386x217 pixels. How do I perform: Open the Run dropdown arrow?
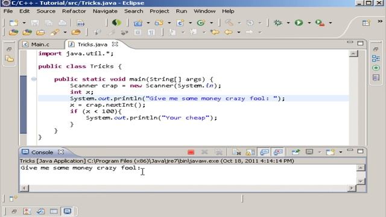click(x=309, y=23)
